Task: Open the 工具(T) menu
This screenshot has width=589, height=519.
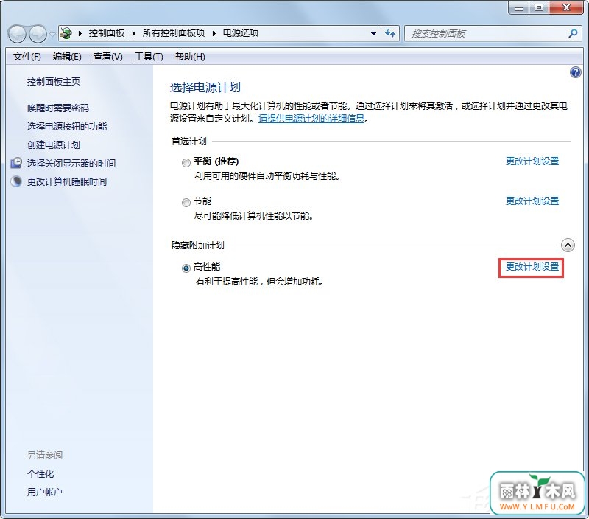Action: pos(149,57)
